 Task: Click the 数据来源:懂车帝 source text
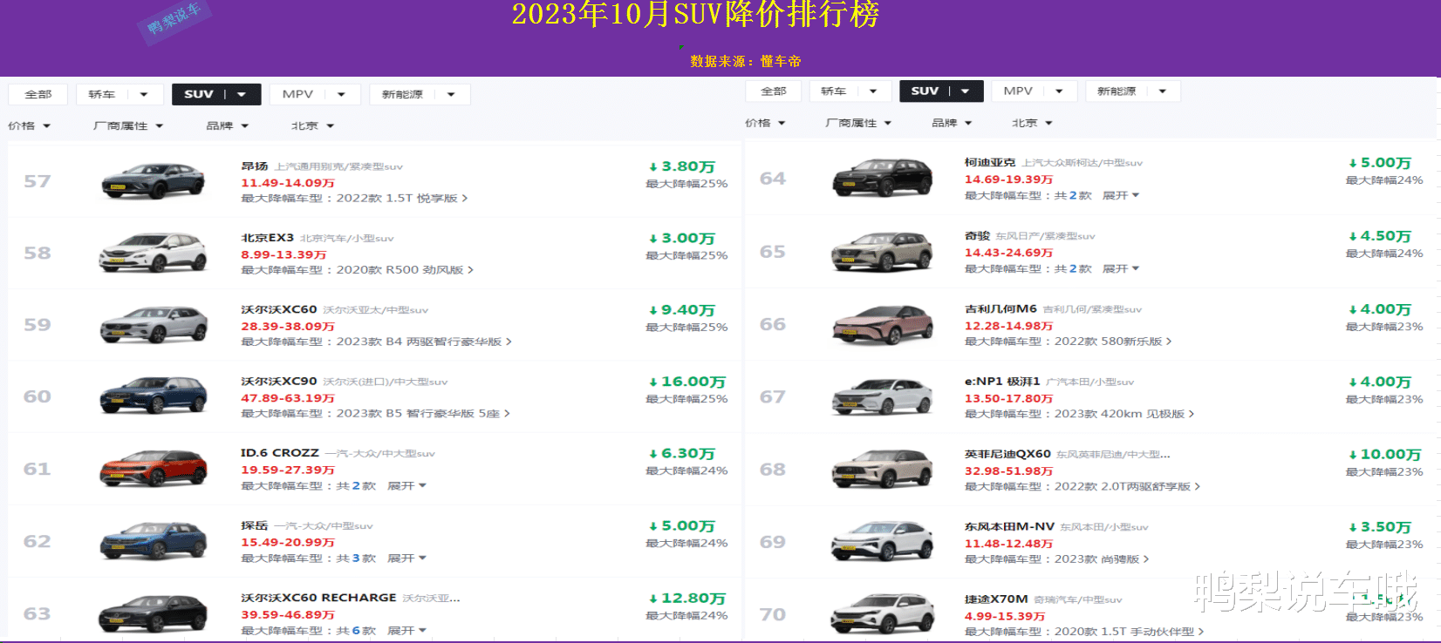(x=746, y=62)
